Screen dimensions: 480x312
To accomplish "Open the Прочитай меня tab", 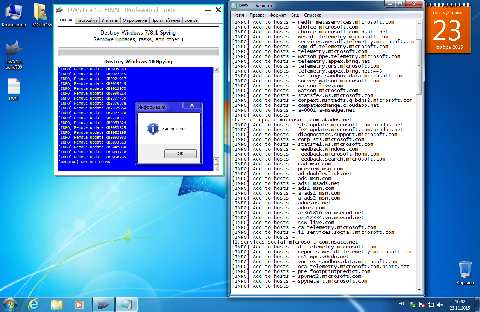I will [x=166, y=20].
